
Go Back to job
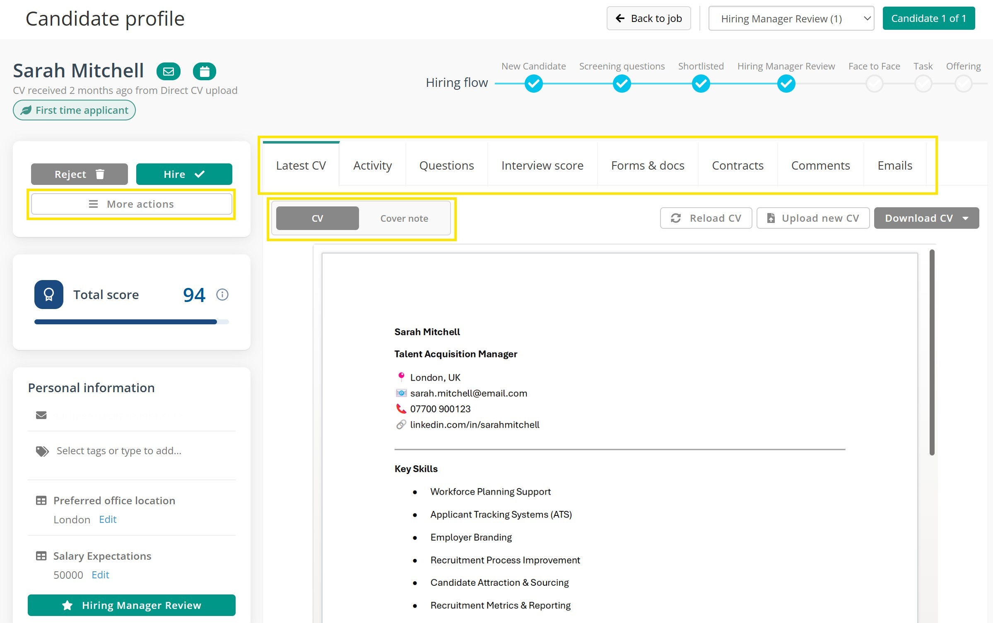tap(649, 18)
